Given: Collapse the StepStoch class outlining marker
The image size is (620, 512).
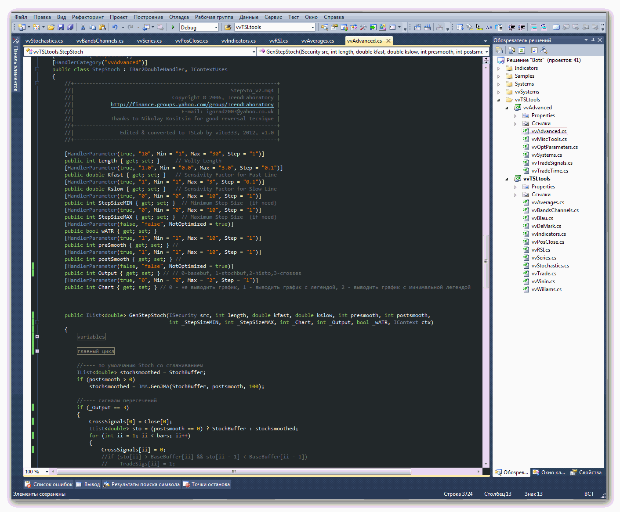Looking at the screenshot, I should [x=37, y=69].
